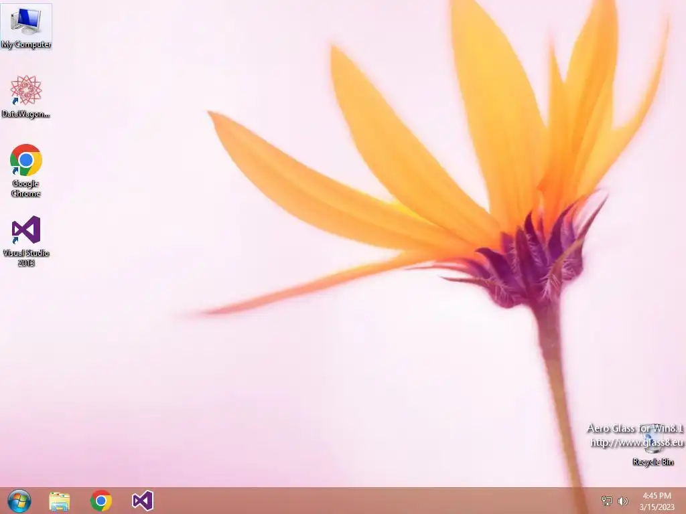The image size is (686, 514).
Task: Select the Google Chrome desktop shortcut
Action: click(x=26, y=171)
